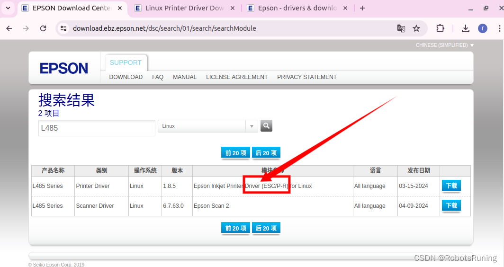Select the EPSON Download Center tab

[x=72, y=8]
